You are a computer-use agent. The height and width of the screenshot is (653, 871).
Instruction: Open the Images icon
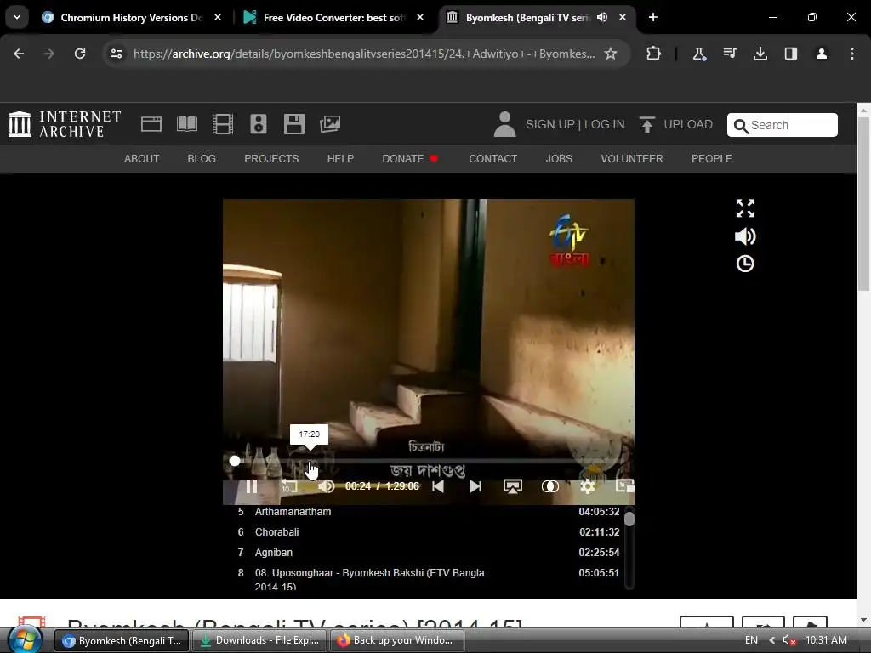tap(330, 124)
